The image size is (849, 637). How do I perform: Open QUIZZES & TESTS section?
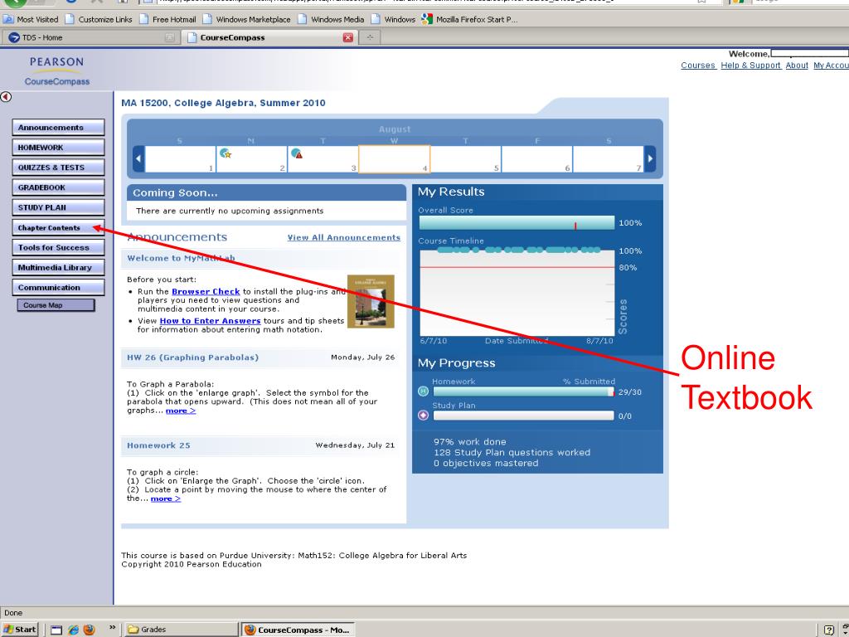(58, 168)
